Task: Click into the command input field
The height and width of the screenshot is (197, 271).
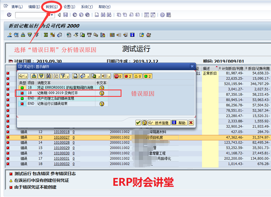Action: coord(32,15)
